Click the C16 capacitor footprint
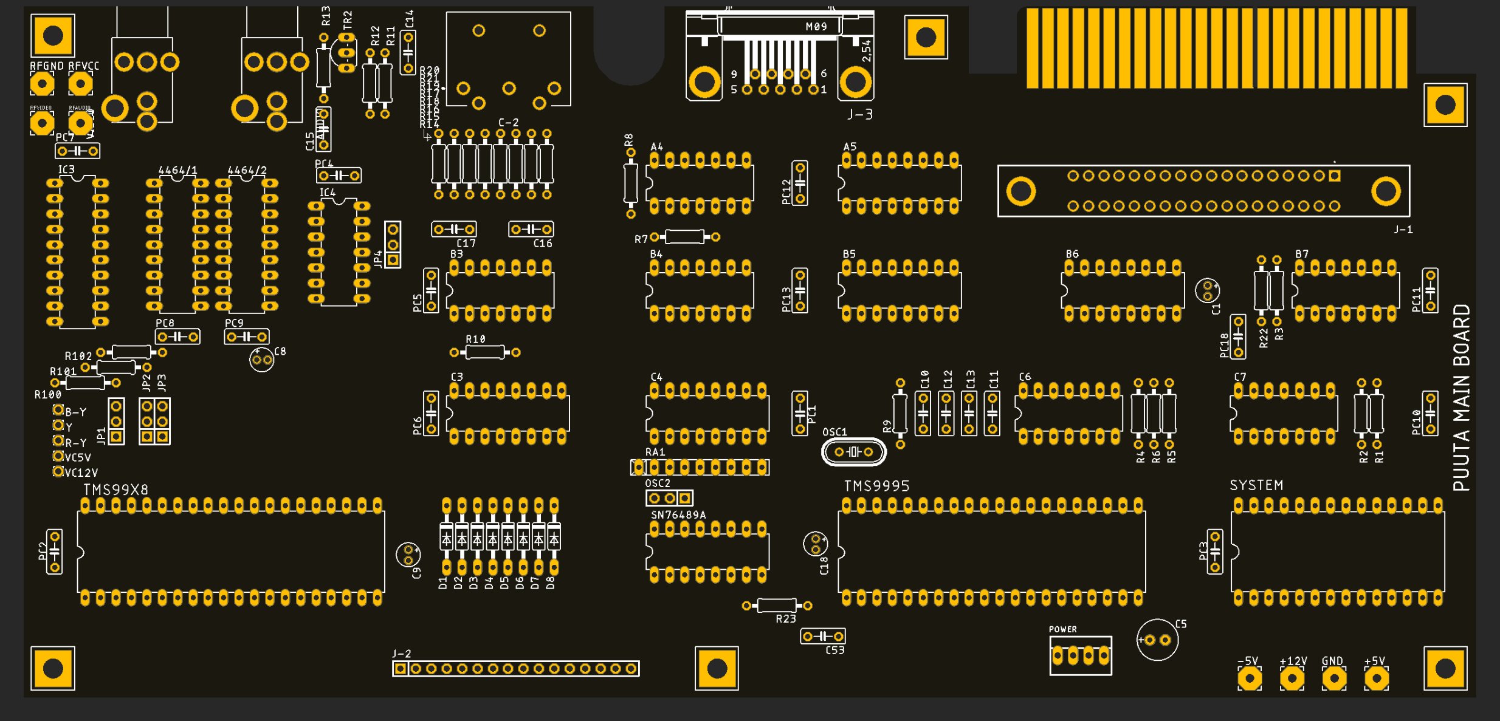 coord(531,229)
